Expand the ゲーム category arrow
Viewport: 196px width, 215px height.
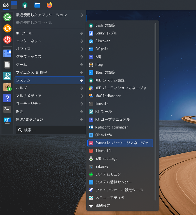(81, 64)
